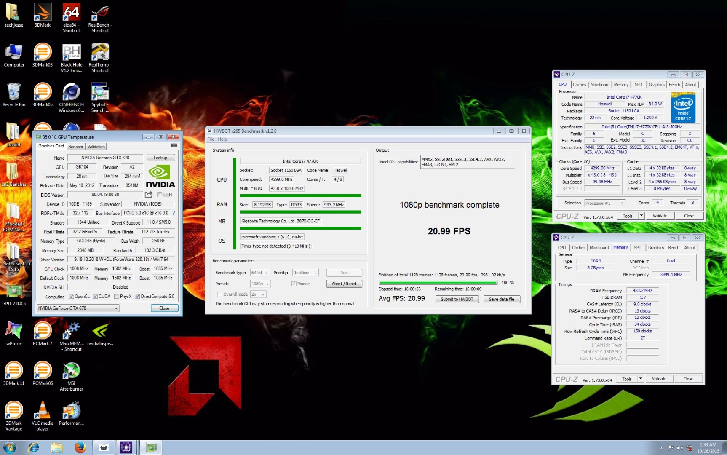Click the Close button in GPU-Z
Viewport: 727px width, 455px height.
coord(164,308)
